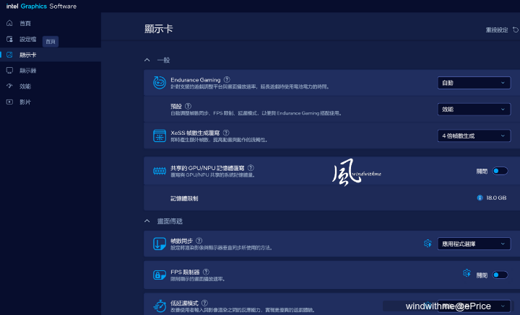Open help for 低延遲模式
This screenshot has width=520, height=315.
click(x=204, y=303)
